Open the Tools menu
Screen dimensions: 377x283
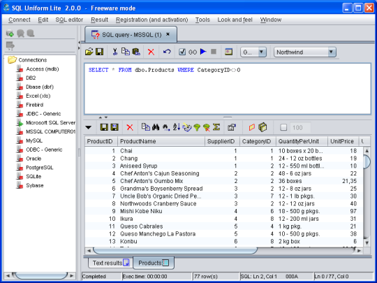tap(202, 20)
